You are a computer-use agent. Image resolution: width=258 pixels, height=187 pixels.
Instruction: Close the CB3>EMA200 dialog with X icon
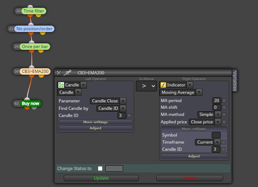pyautogui.click(x=59, y=73)
